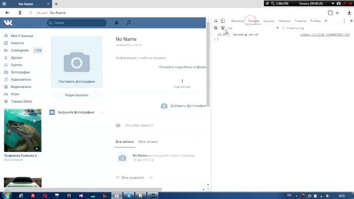
Task: Open Трофейная Рыбалка 2 ad thumbnail
Action: [x=23, y=130]
